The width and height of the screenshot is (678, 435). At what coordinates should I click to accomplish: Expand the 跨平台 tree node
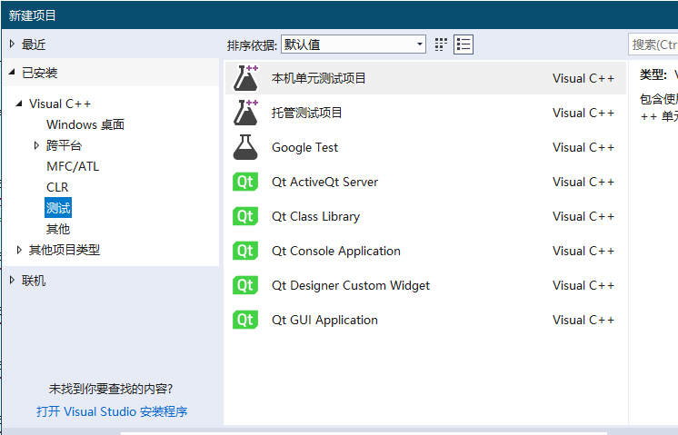[36, 145]
